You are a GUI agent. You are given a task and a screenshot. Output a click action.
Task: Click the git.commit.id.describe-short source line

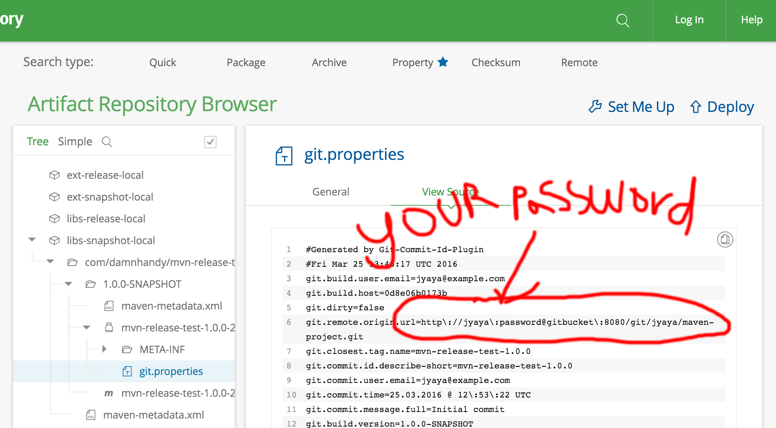[439, 366]
